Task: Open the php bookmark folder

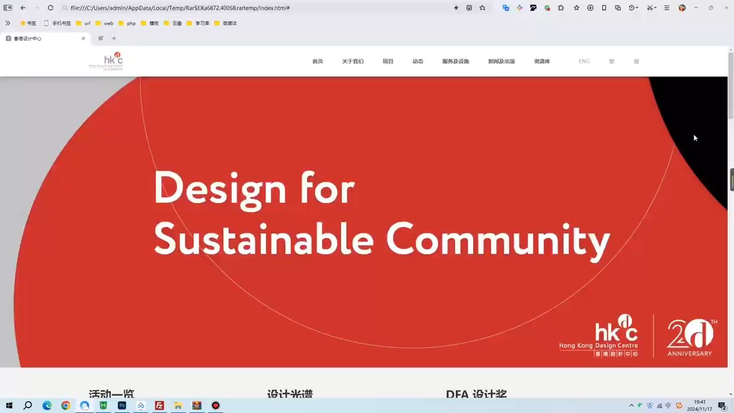Action: pos(127,24)
